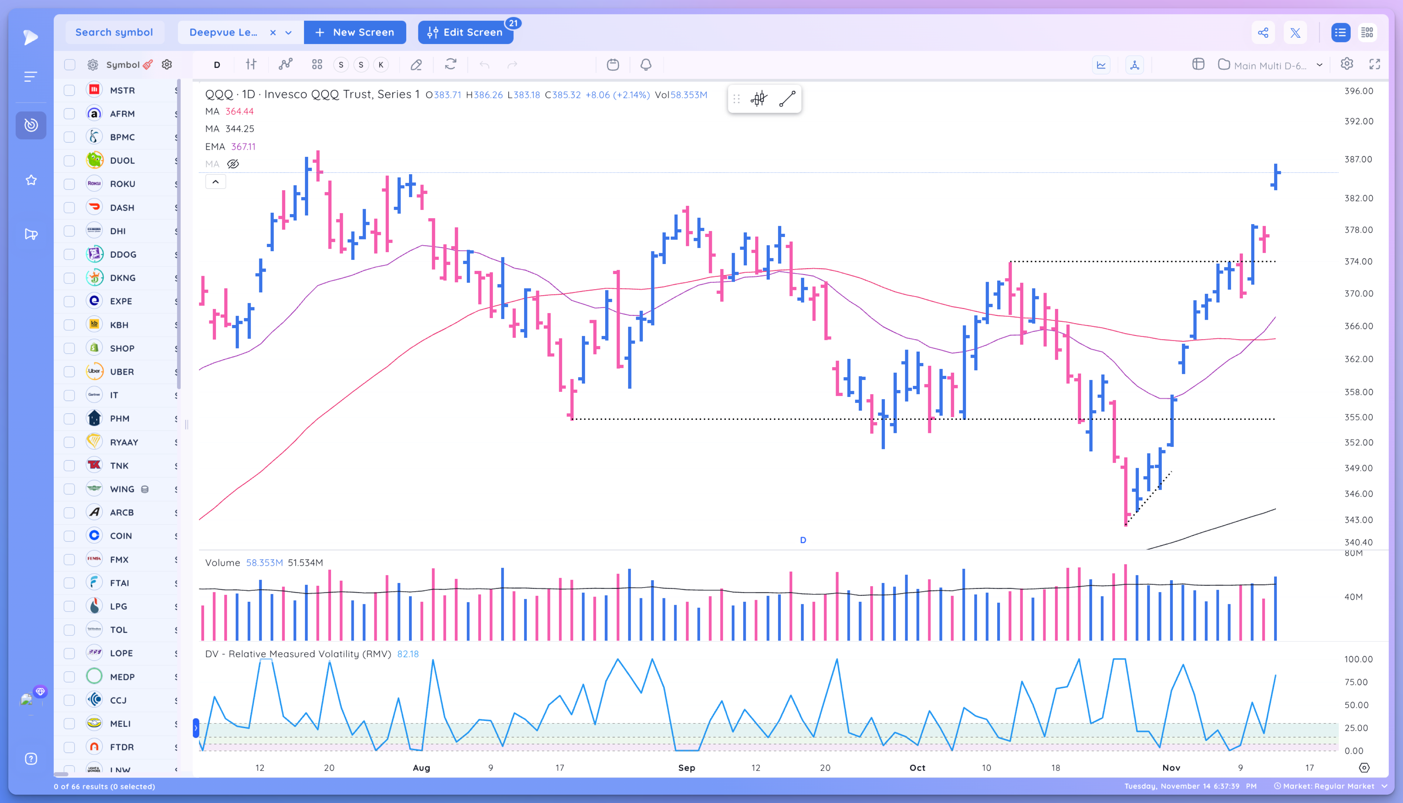
Task: Tick the checkbox for AFRM
Action: click(x=70, y=114)
